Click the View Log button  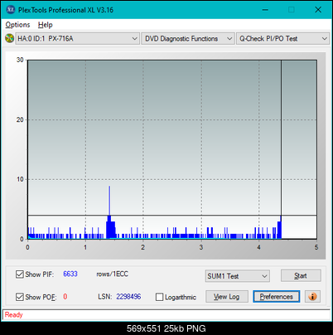227,297
